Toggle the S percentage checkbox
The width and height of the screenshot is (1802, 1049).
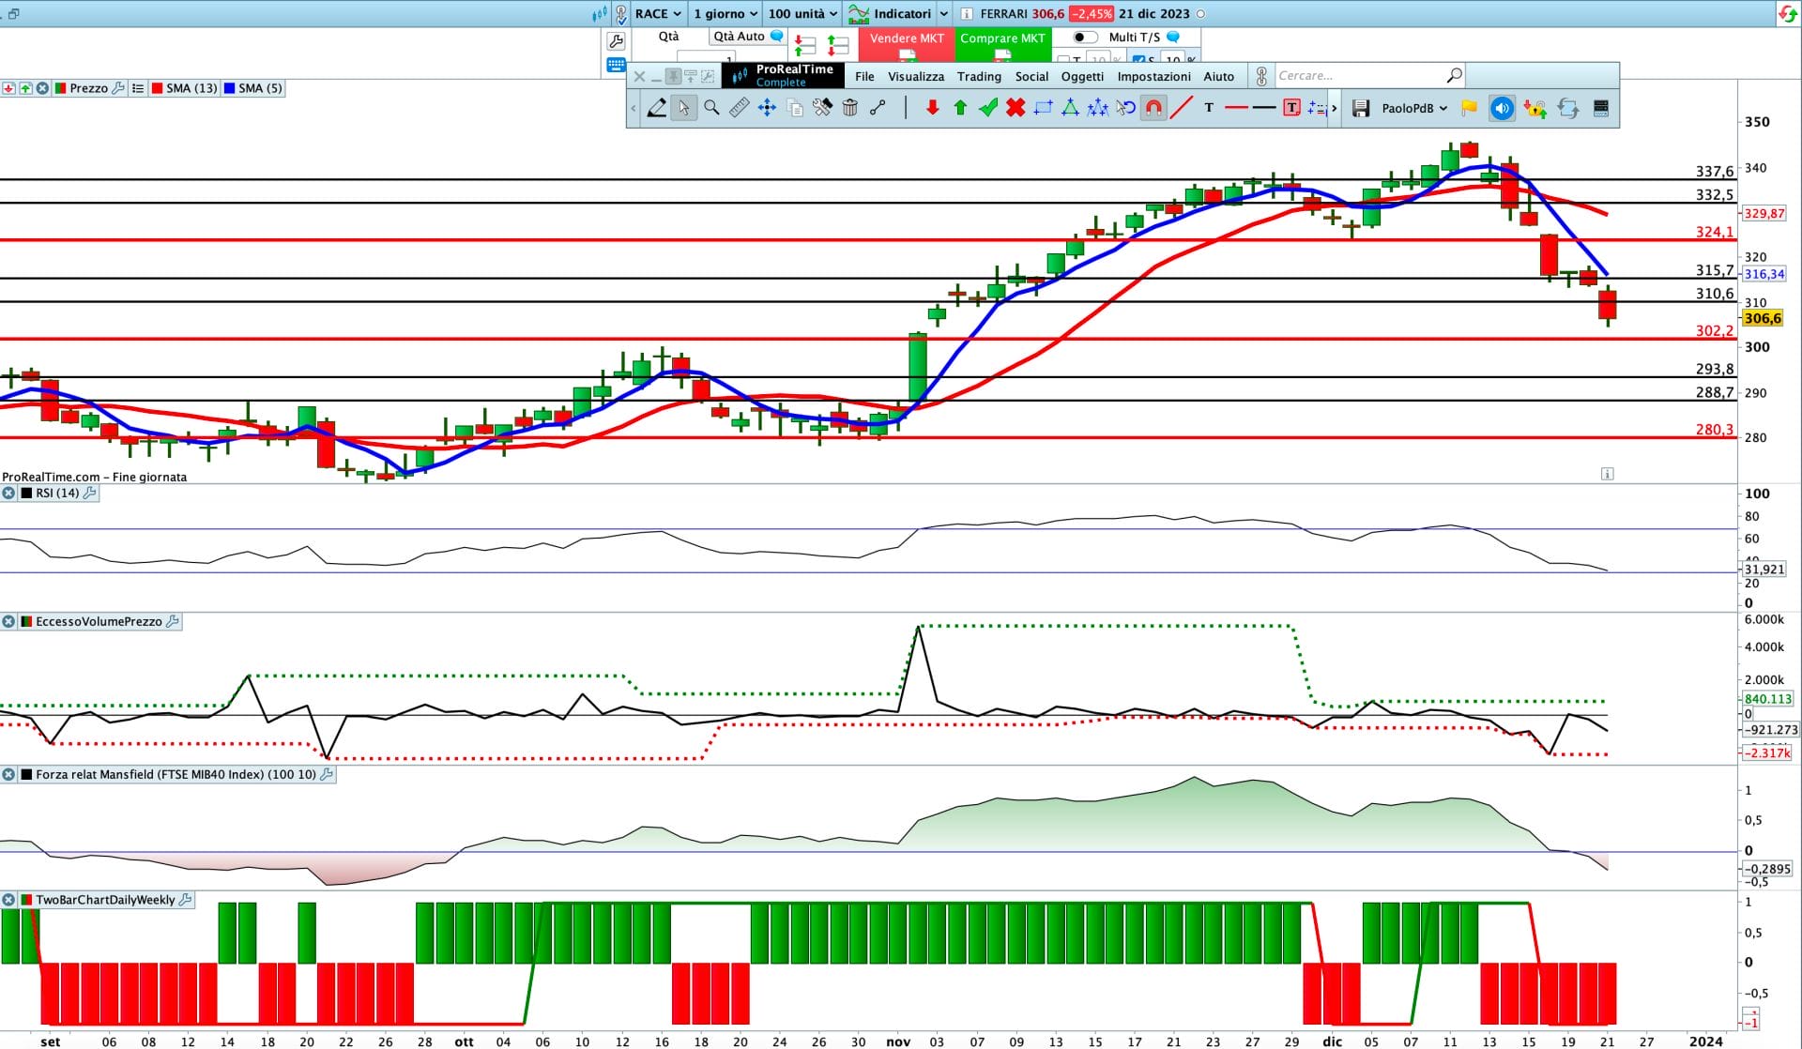click(1138, 60)
